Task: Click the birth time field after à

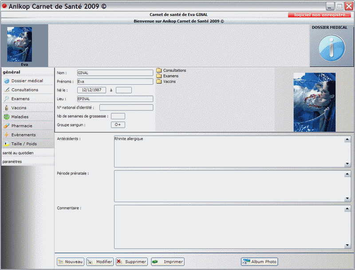Action: click(124, 90)
